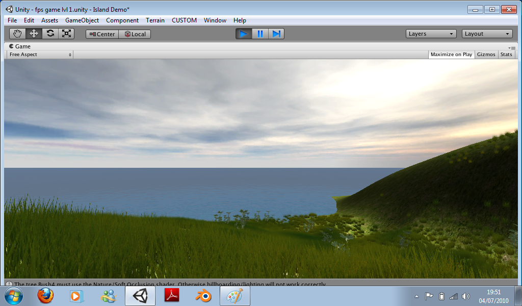The height and width of the screenshot is (306, 522).
Task: Open the Layout dropdown
Action: pyautogui.click(x=487, y=33)
